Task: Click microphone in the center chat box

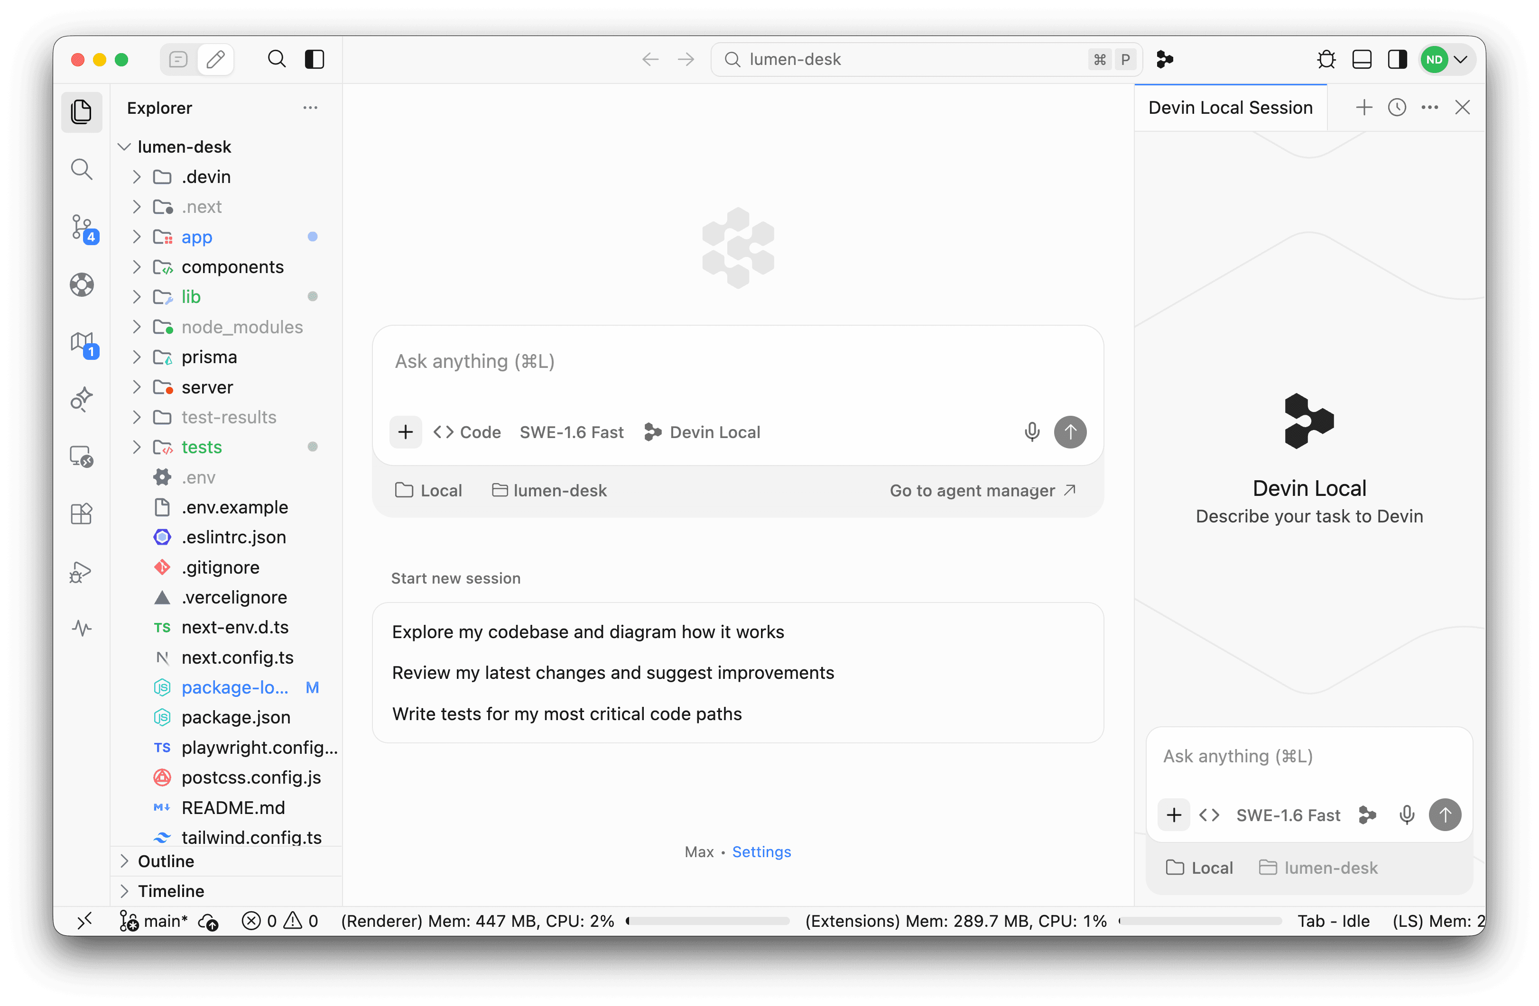Action: pos(1032,431)
